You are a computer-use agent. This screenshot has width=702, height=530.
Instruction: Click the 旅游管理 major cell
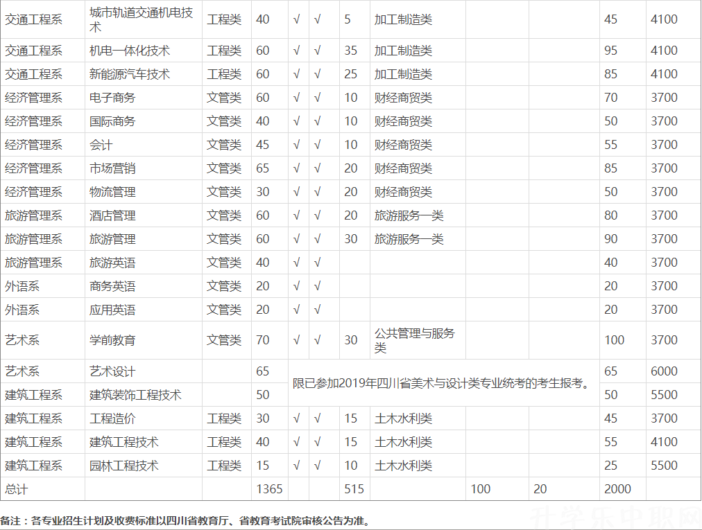(144, 239)
